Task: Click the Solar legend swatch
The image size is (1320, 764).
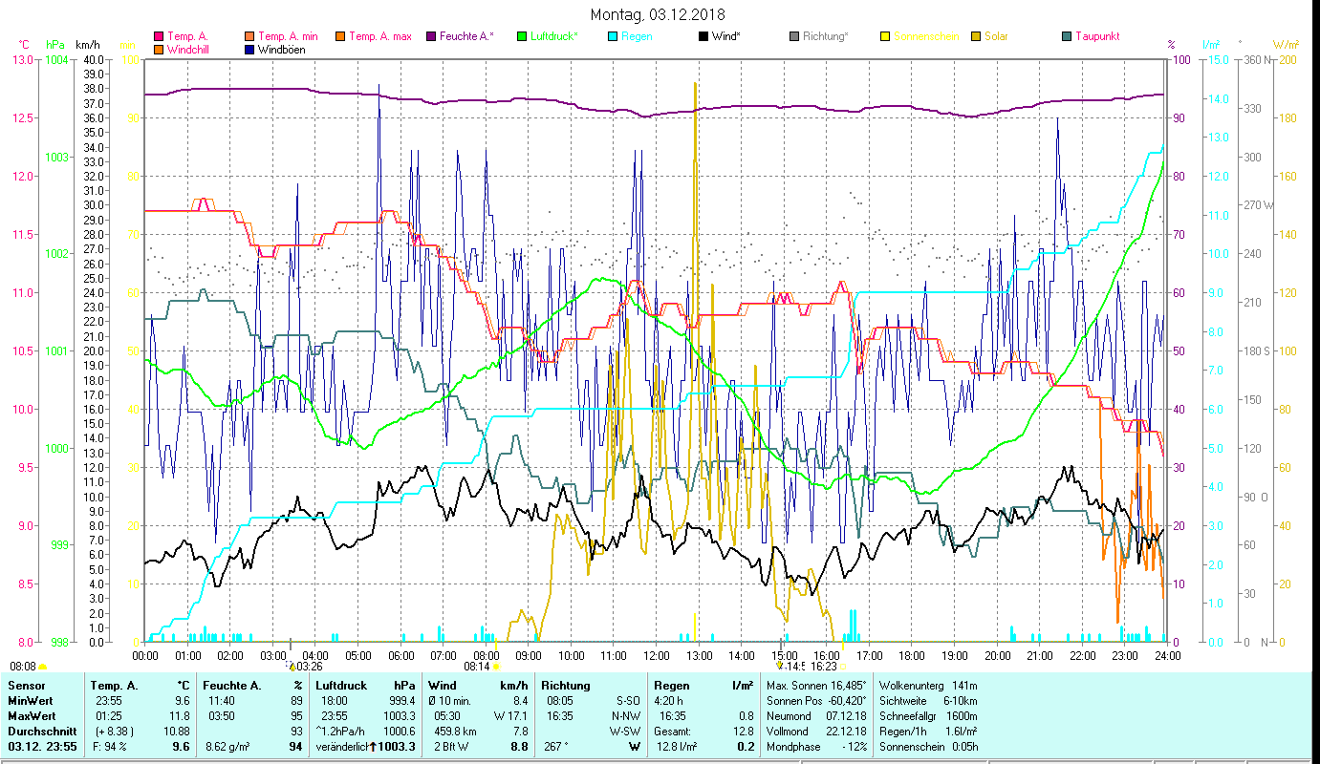Action: 975,37
